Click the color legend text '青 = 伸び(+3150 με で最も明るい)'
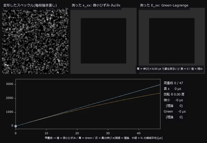The width and height of the screenshot is (207, 143). point(158,69)
